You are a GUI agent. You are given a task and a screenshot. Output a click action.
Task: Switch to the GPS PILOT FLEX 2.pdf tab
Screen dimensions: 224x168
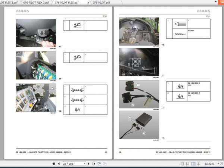click(9, 3)
